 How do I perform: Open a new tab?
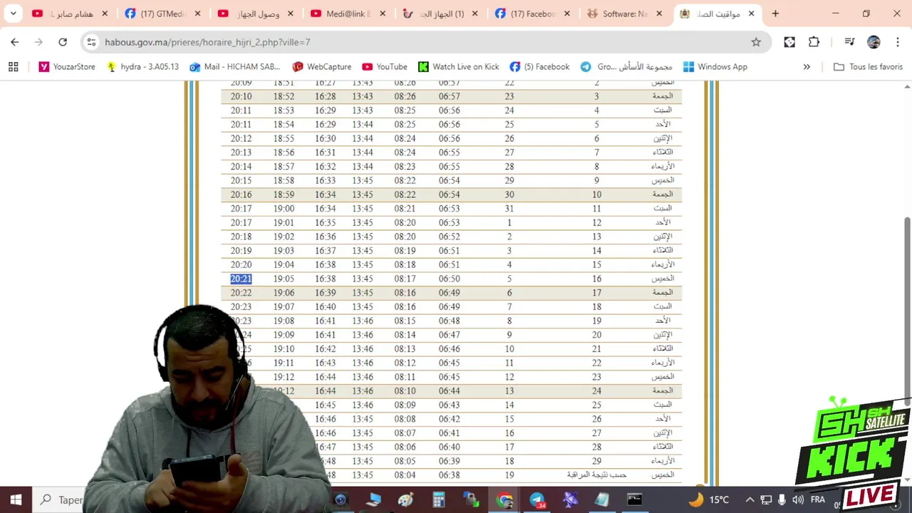(x=775, y=14)
